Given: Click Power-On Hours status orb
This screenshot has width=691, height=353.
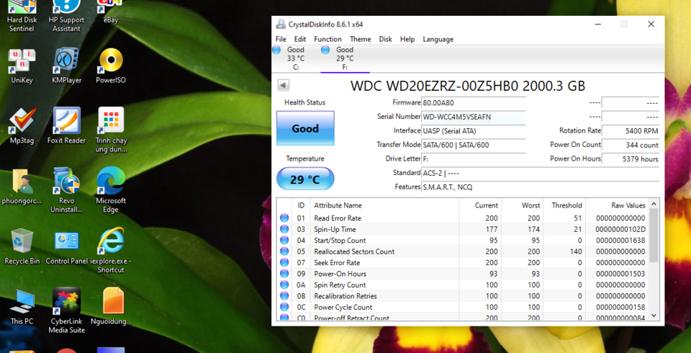Looking at the screenshot, I should click(x=284, y=274).
